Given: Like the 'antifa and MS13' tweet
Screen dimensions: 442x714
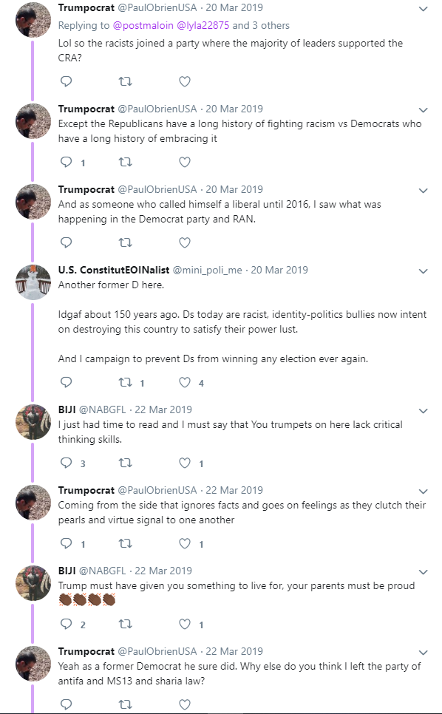Looking at the screenshot, I should 184,705.
